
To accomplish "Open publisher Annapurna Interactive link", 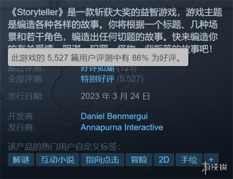I will click(x=122, y=127).
